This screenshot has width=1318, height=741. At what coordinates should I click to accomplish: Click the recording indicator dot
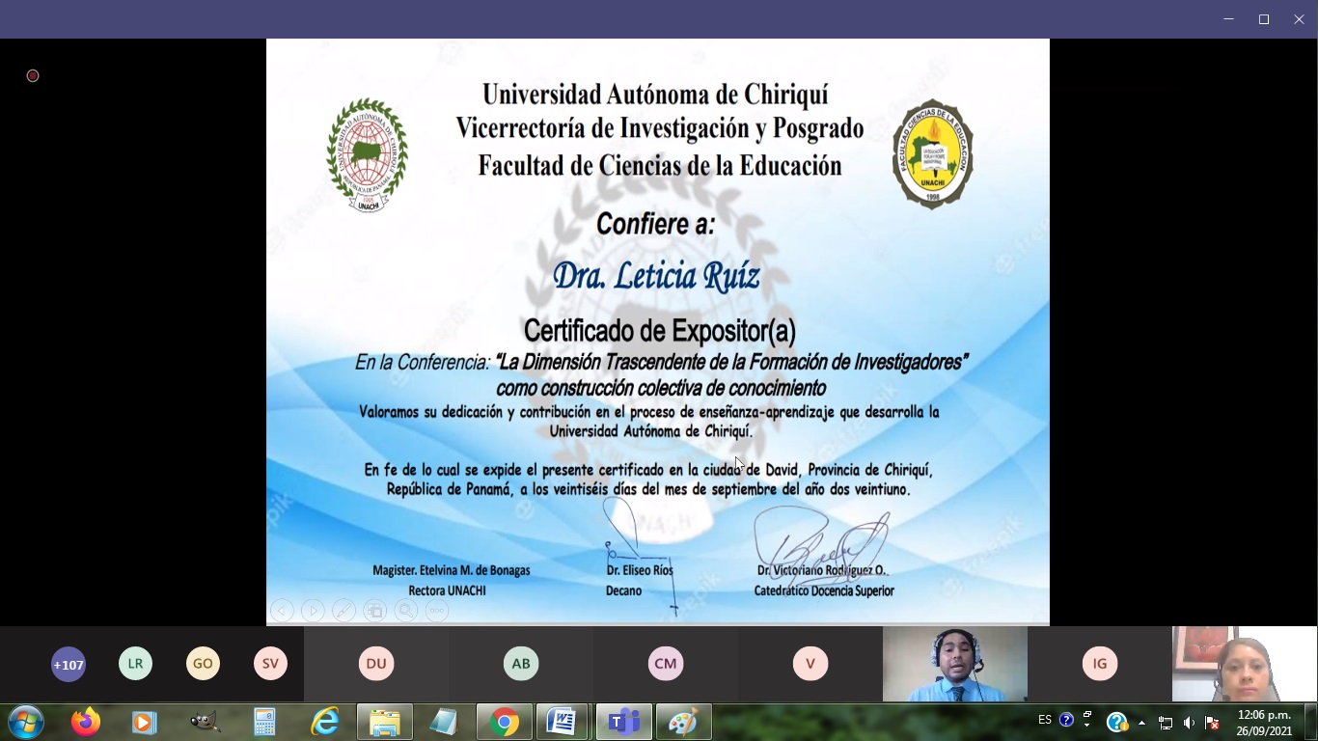coord(33,75)
